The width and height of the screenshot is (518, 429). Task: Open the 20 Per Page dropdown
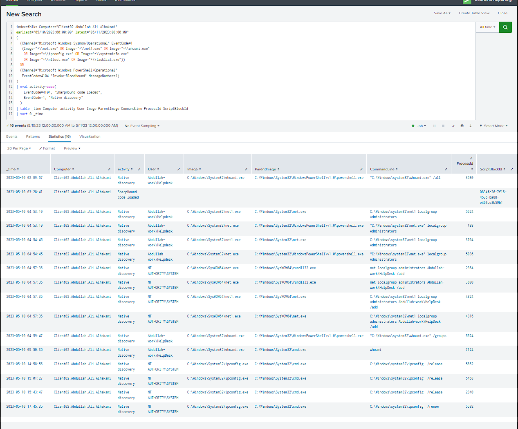pyautogui.click(x=19, y=148)
